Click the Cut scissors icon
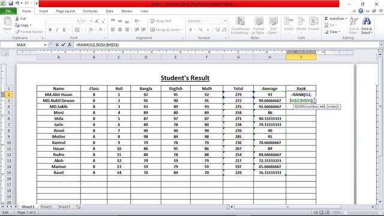Image resolution: width=384 pixels, height=216 pixels. pos(17,19)
